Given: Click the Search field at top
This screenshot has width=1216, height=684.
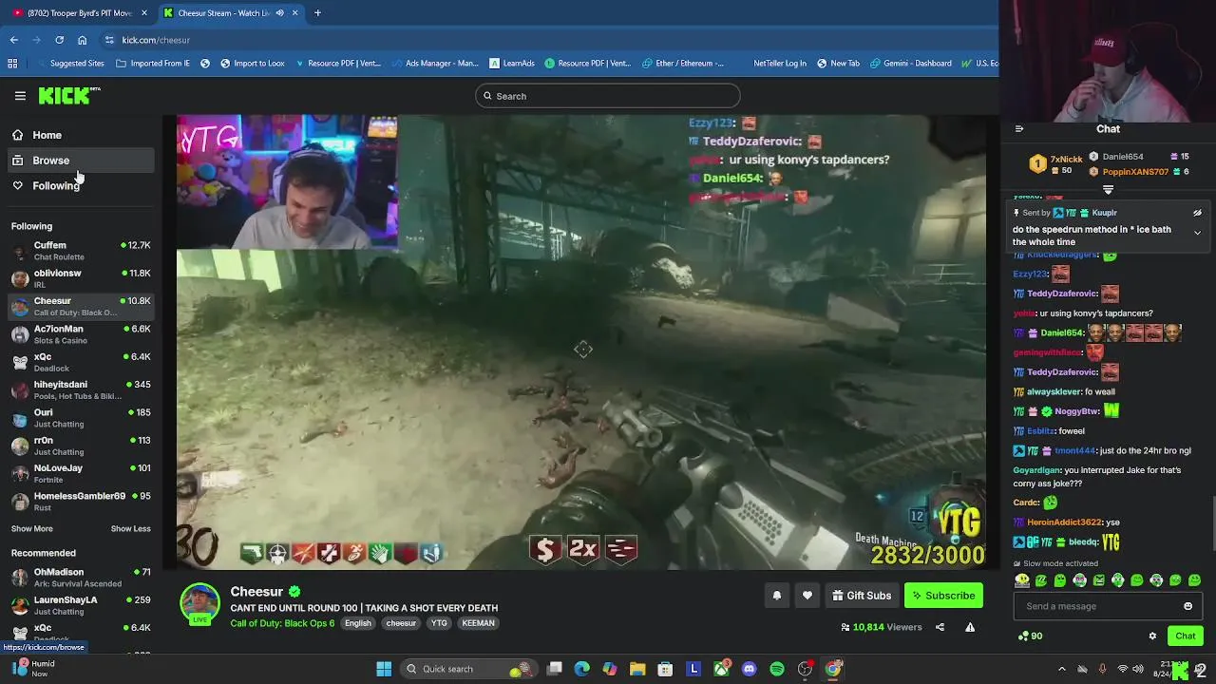Looking at the screenshot, I should 608,96.
